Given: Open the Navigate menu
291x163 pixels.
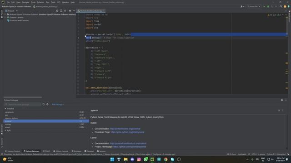Looking at the screenshot, I should [25, 2].
